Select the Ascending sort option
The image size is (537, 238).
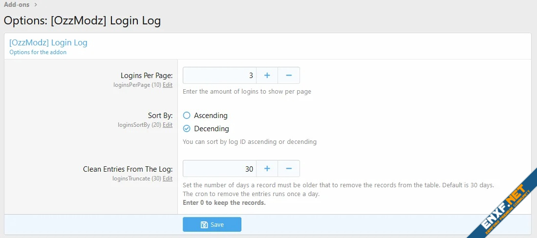coord(187,116)
